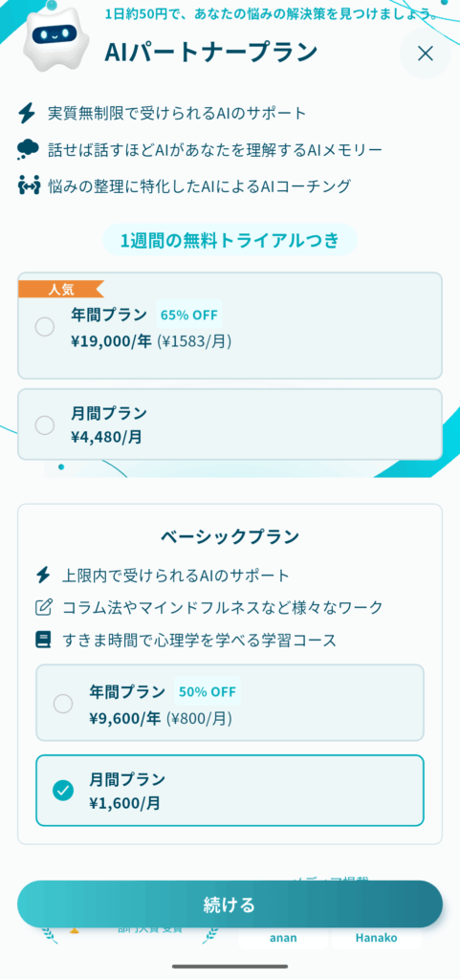Tap the orange 人気 ribbon label
The width and height of the screenshot is (460, 979).
[61, 289]
